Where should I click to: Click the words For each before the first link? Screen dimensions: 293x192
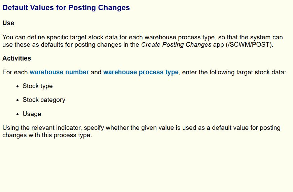(15, 72)
